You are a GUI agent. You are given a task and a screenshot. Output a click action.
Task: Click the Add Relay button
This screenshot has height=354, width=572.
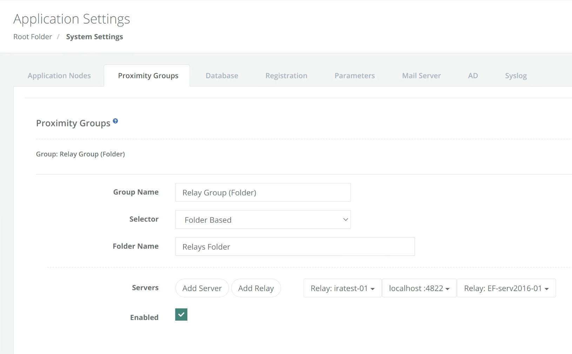tap(256, 288)
